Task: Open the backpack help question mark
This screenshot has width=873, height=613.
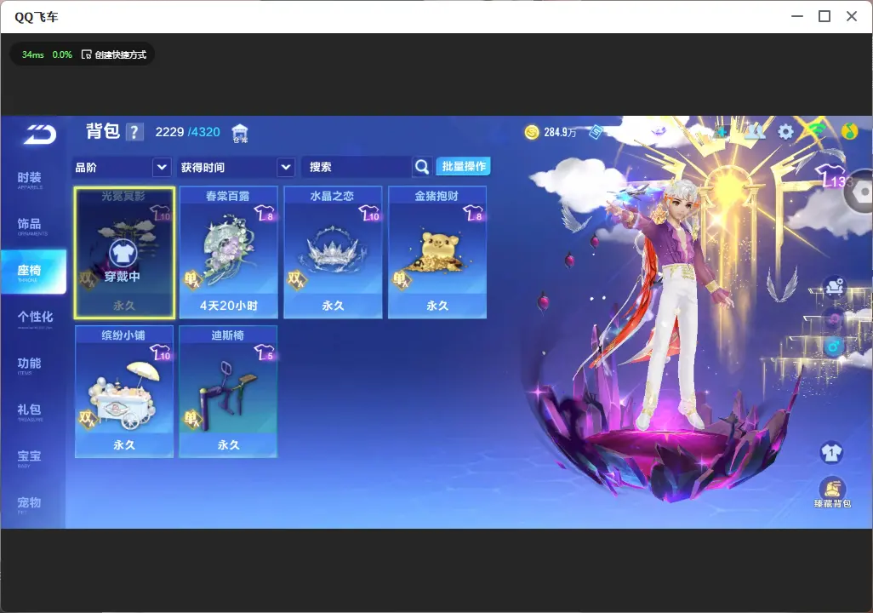Action: pyautogui.click(x=134, y=132)
